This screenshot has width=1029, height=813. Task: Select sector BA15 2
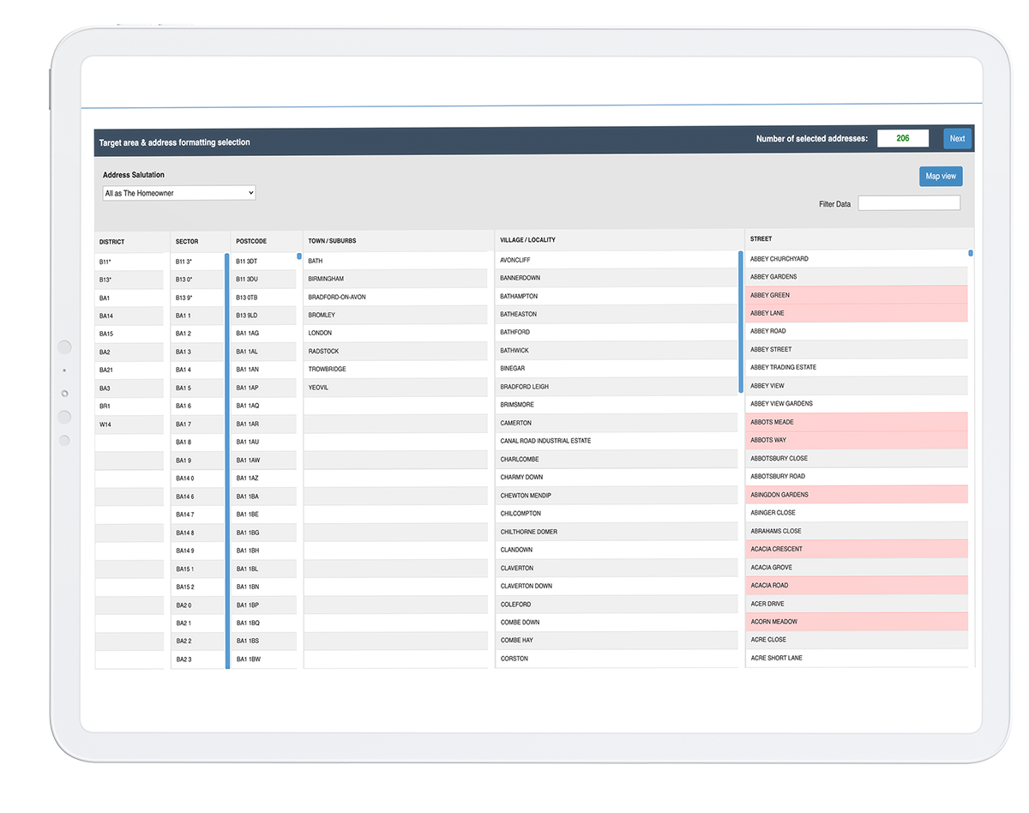(197, 587)
